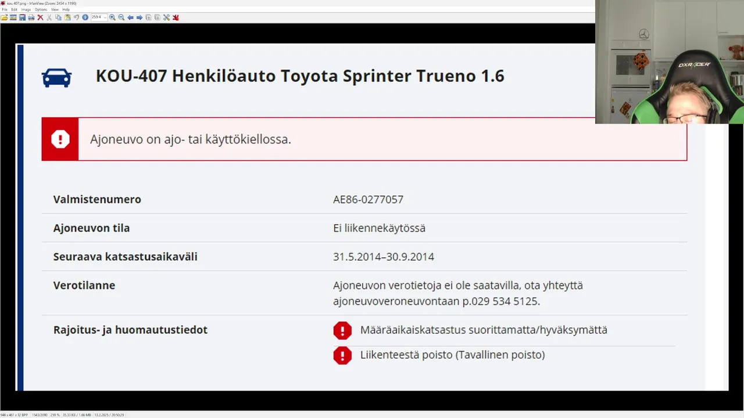The width and height of the screenshot is (744, 418).
Task: Click the Seuraava katsastusaikaväli label
Action: pyautogui.click(x=126, y=257)
